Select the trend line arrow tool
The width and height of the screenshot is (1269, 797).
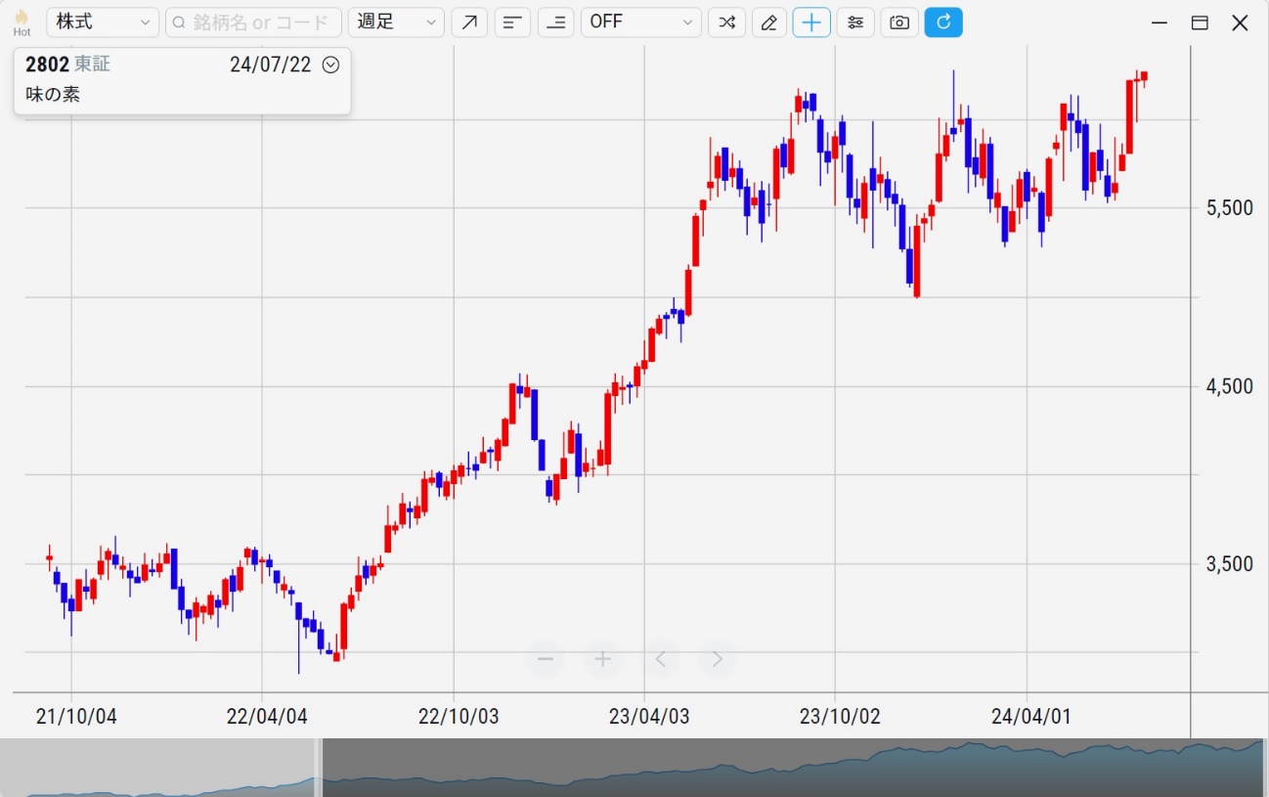click(469, 22)
